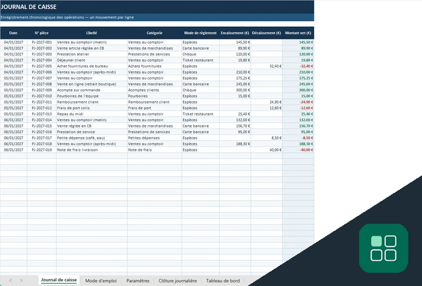Image resolution: width=422 pixels, height=286 pixels.
Task: Select the Acompte sur commande cell
Action: (x=91, y=90)
